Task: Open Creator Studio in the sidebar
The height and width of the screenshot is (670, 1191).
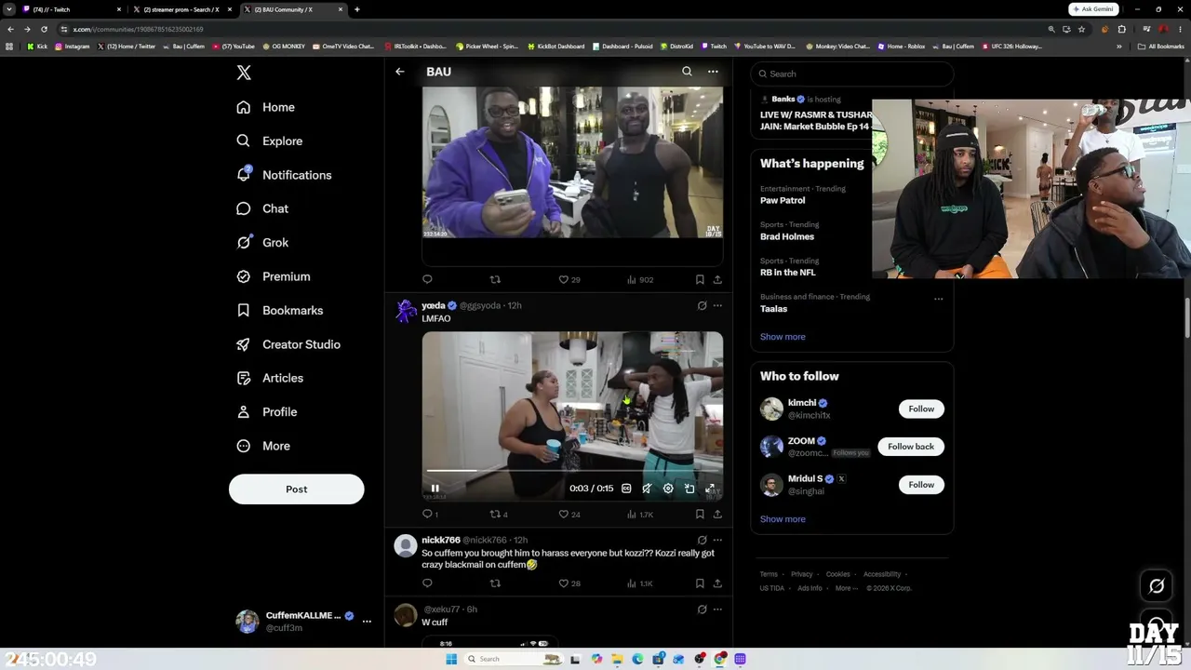Action: pyautogui.click(x=288, y=344)
